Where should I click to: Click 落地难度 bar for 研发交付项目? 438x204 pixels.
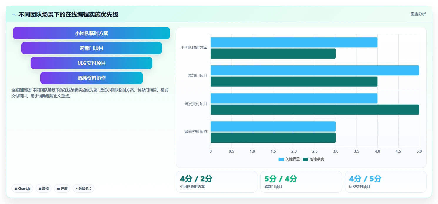315,110
